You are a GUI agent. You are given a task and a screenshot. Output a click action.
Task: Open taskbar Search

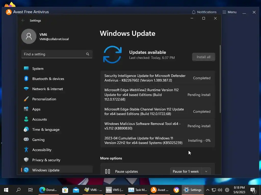[x=18, y=190]
